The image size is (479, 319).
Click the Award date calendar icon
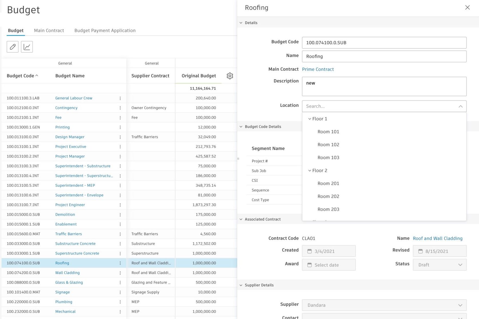pos(309,265)
